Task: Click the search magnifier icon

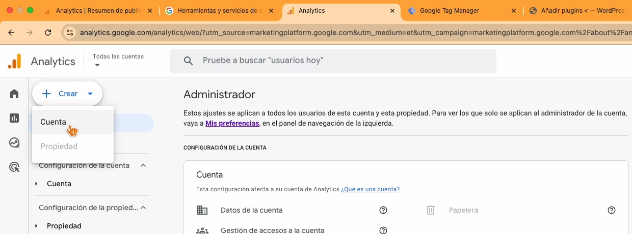Action: [x=188, y=61]
